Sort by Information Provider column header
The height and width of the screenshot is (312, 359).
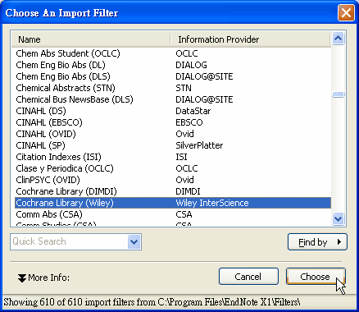click(250, 39)
